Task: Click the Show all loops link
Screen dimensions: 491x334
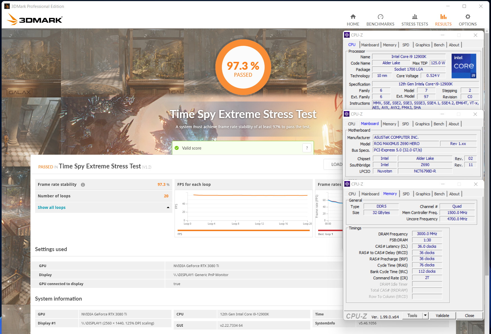Action: pos(52,207)
